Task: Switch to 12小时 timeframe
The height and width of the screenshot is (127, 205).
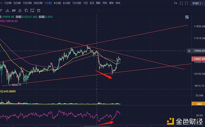Action: [x=77, y=3]
